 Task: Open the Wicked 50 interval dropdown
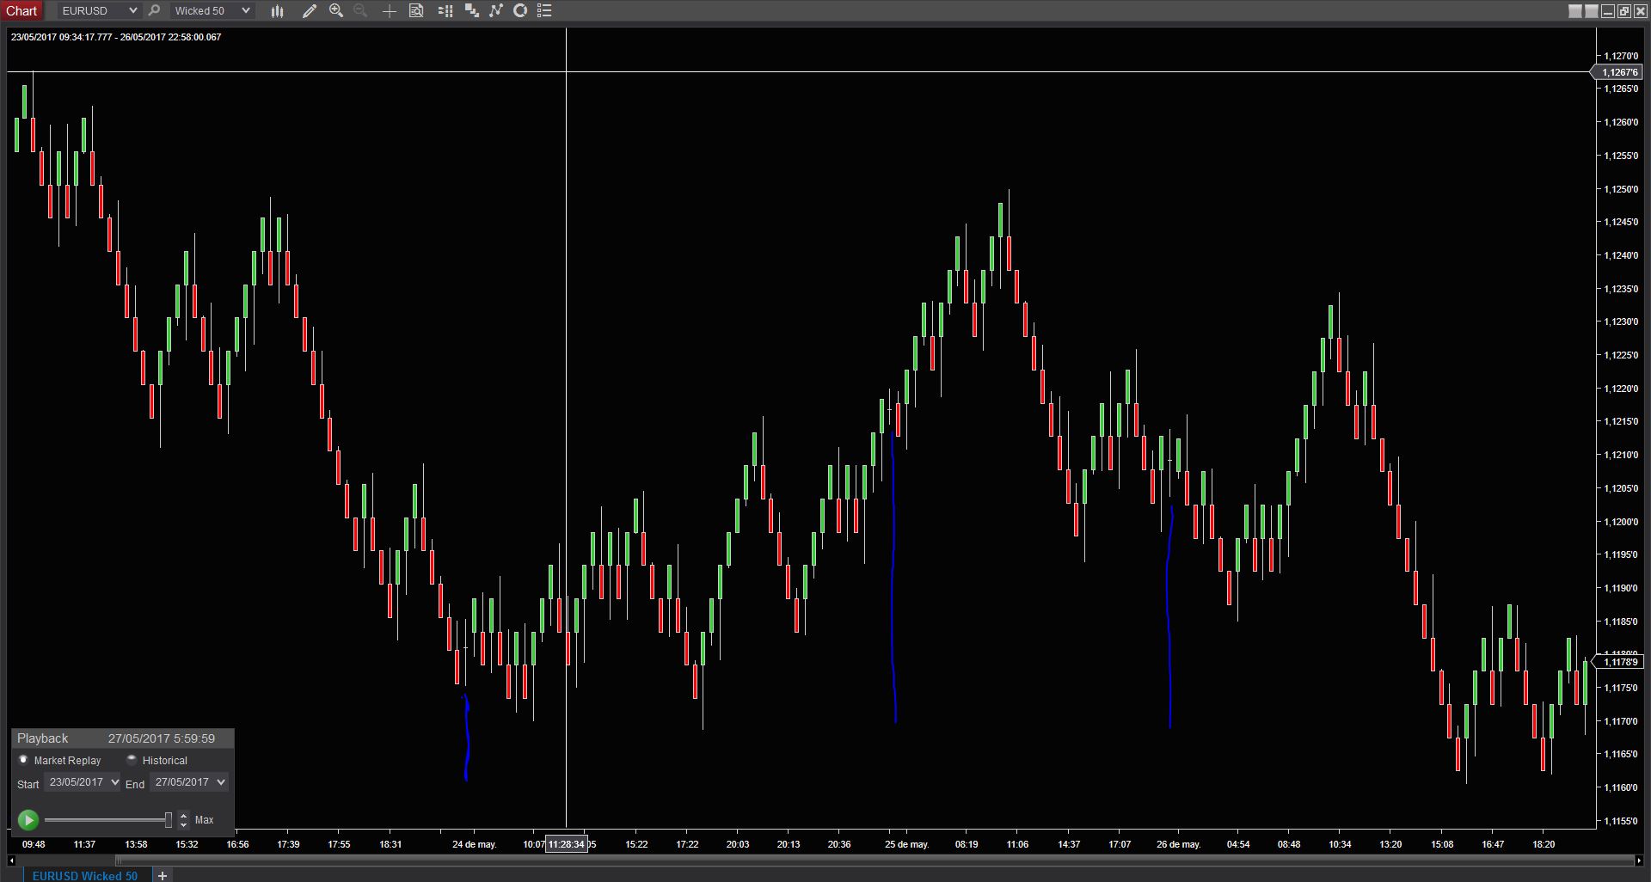tap(212, 10)
